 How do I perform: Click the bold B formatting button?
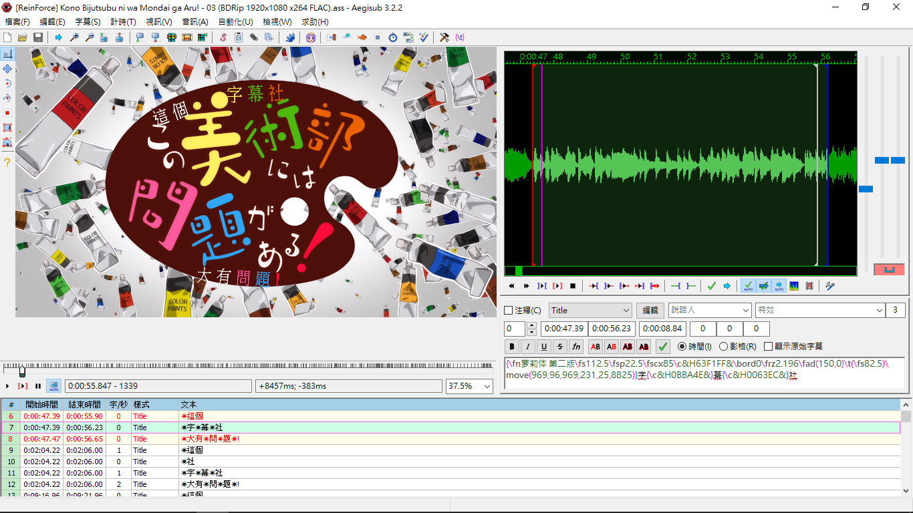[512, 347]
